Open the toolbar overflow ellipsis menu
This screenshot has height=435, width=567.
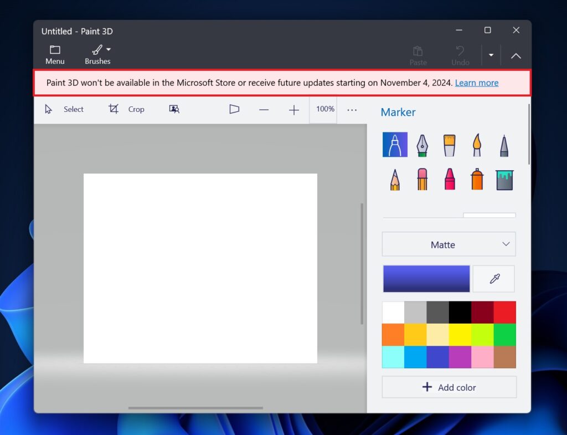352,109
